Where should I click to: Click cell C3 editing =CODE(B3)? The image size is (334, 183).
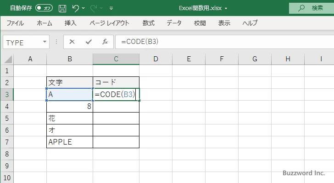click(116, 94)
